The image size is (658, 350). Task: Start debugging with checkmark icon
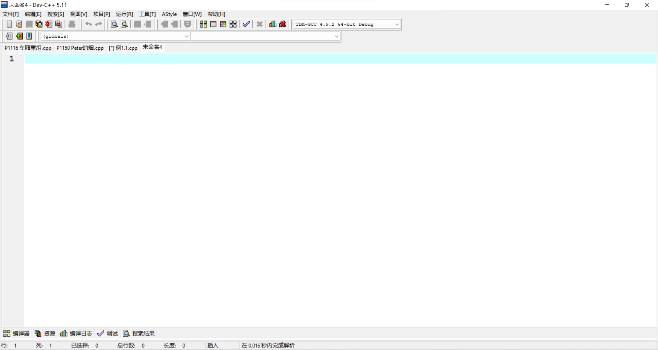pyautogui.click(x=246, y=24)
